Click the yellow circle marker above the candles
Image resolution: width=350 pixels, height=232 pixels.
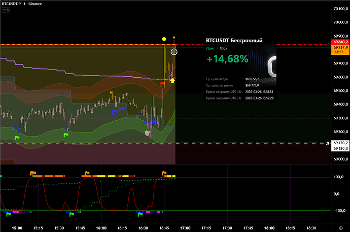(x=164, y=39)
